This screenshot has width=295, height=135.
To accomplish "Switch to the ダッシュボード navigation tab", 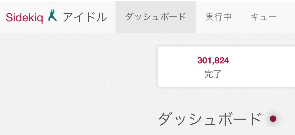I will pyautogui.click(x=155, y=17).
